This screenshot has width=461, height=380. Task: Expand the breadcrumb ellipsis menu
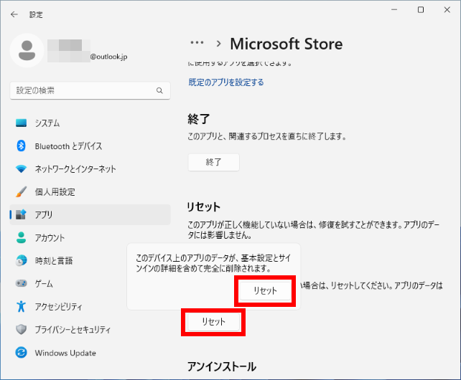coord(197,43)
